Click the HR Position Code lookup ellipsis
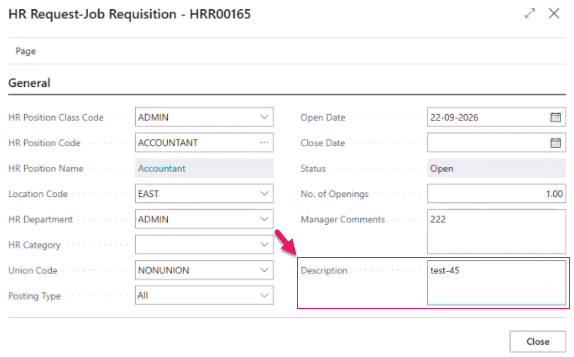The image size is (574, 357). (264, 143)
